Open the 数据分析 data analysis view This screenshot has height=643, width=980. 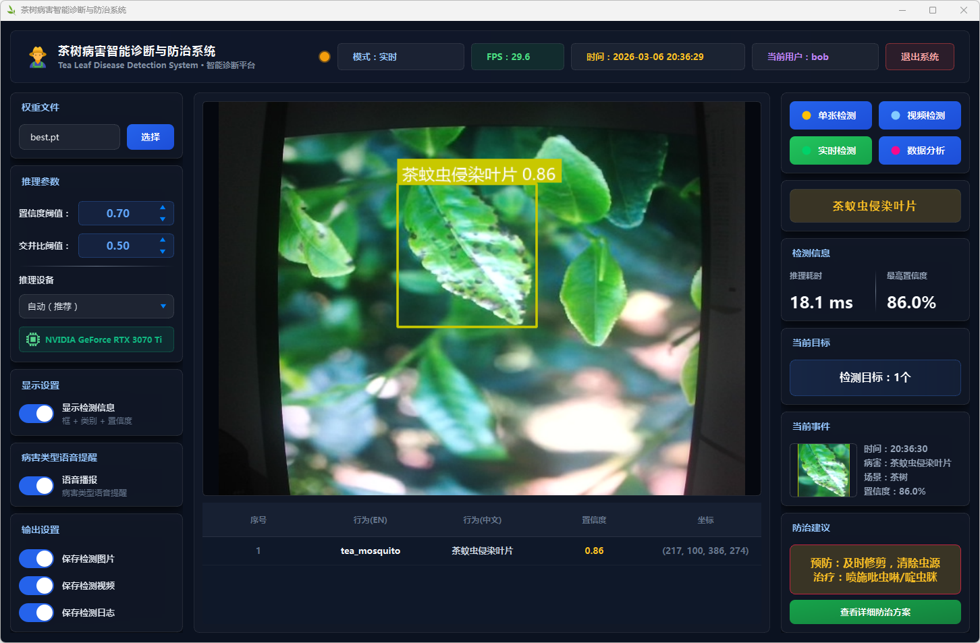coord(919,150)
